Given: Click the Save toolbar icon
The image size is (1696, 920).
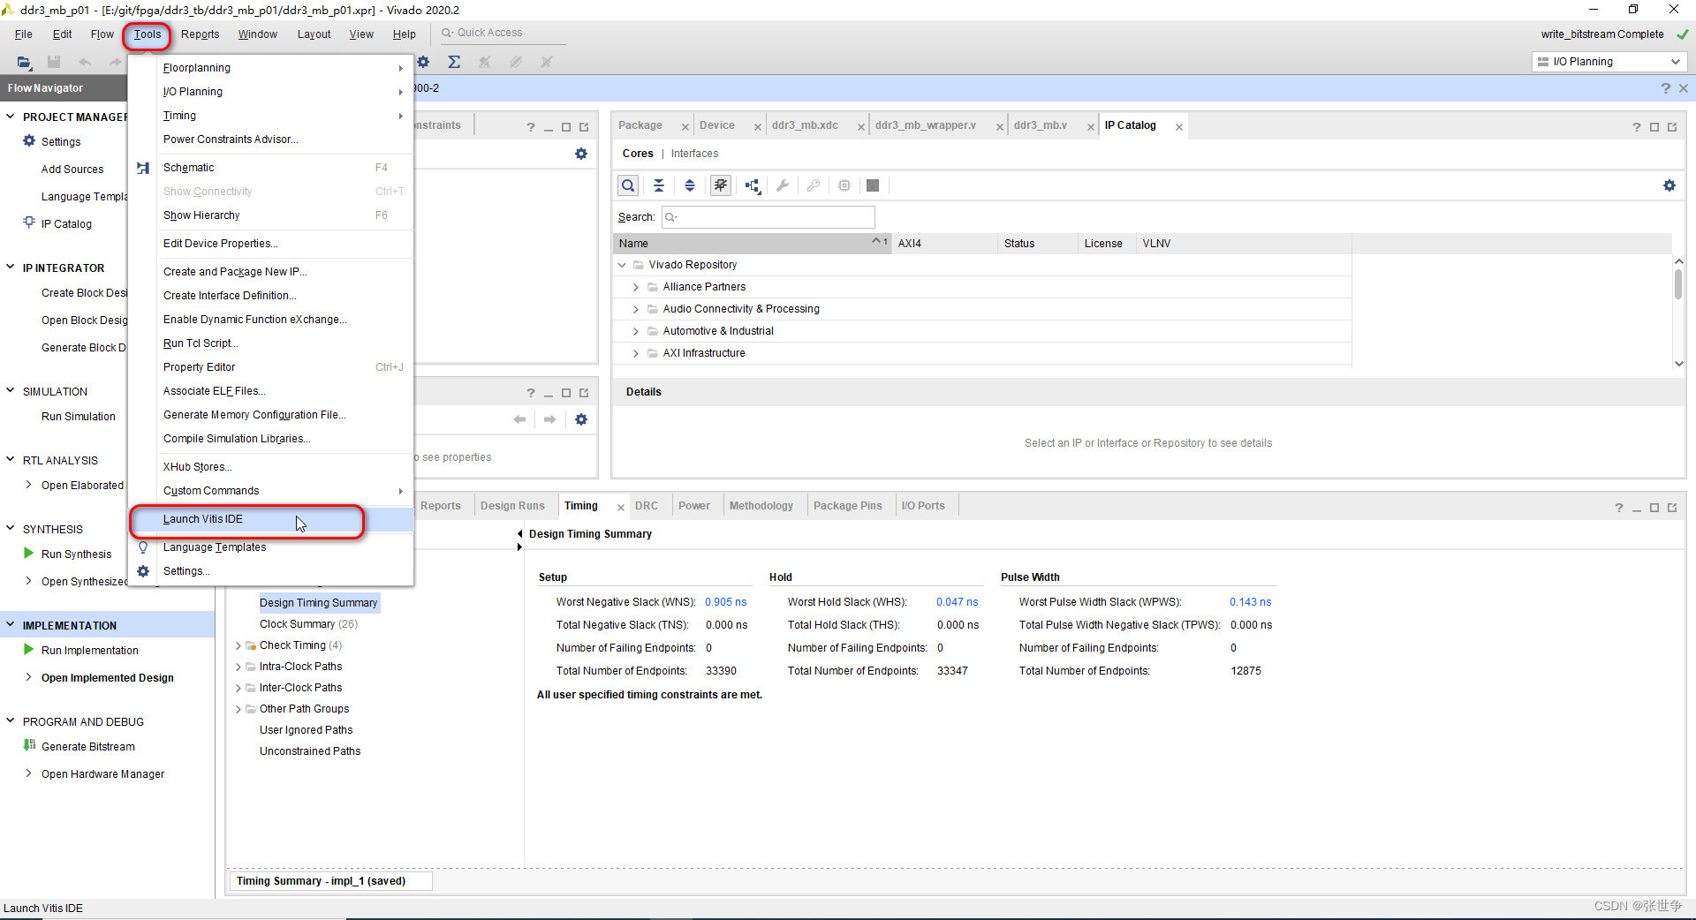Looking at the screenshot, I should point(54,62).
